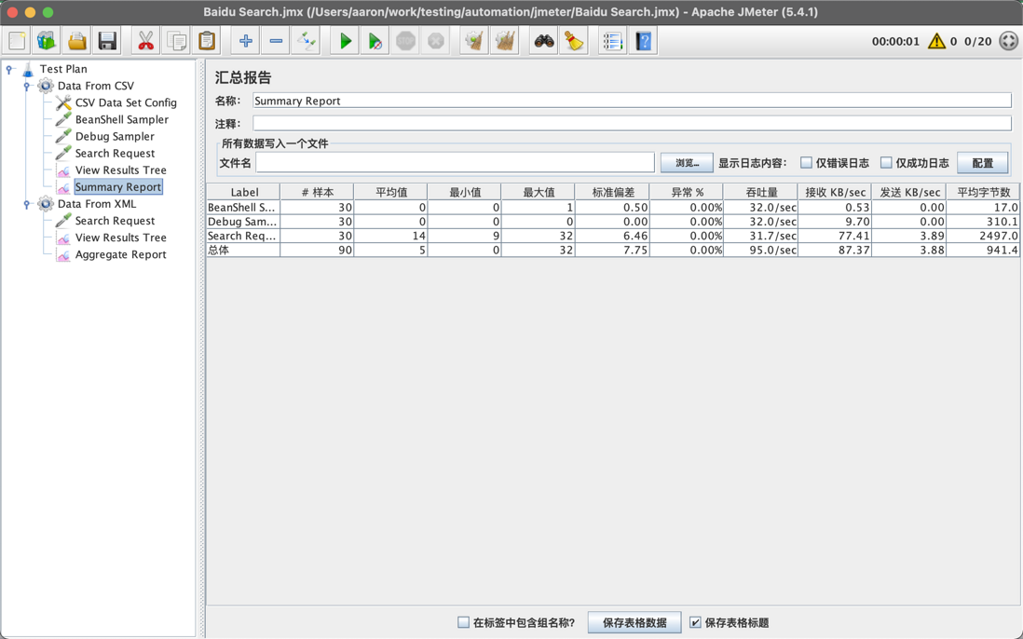
Task: Clear current results with single broom icon
Action: pos(474,41)
